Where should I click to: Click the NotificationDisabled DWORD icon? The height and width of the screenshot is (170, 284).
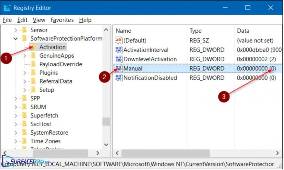click(119, 78)
